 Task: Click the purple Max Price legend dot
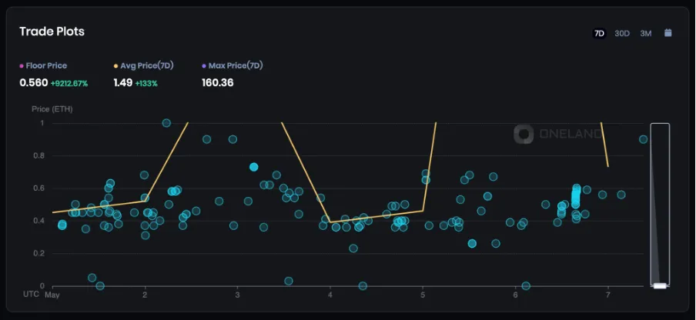(204, 66)
